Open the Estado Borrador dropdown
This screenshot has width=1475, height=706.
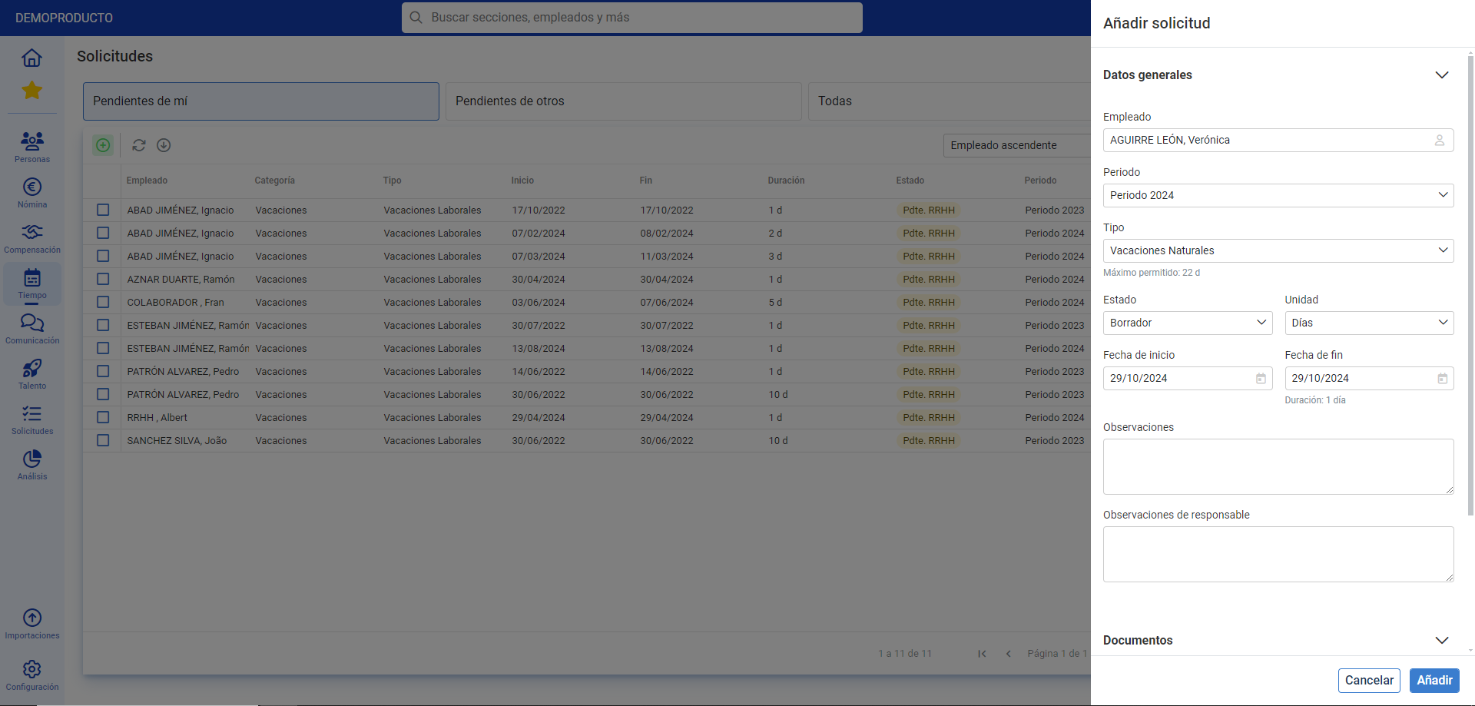1188,323
